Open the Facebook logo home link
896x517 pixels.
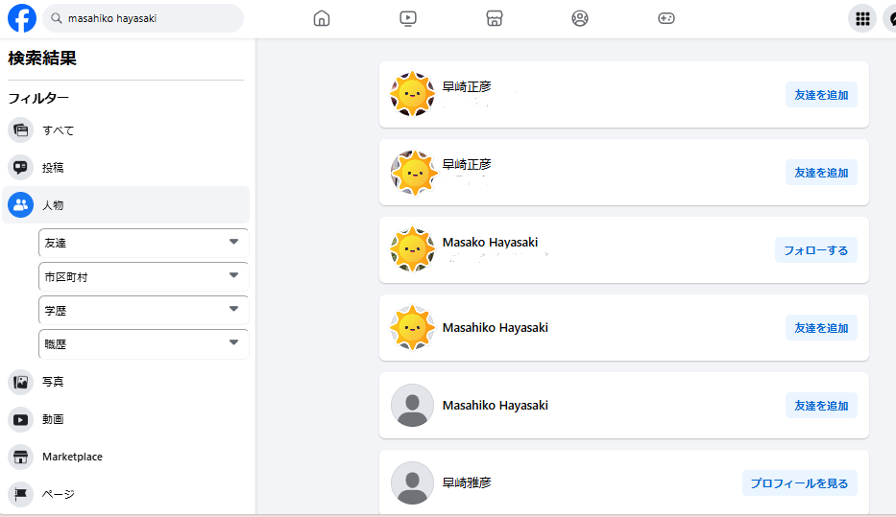(22, 17)
